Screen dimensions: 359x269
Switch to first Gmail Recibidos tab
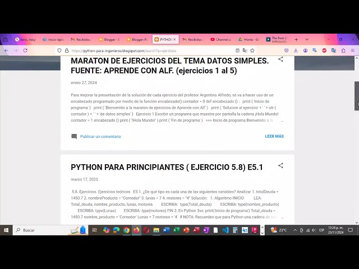[x=81, y=40]
